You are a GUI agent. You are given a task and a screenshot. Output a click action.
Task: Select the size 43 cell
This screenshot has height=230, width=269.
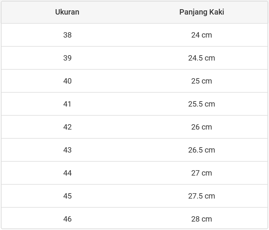tap(67, 150)
